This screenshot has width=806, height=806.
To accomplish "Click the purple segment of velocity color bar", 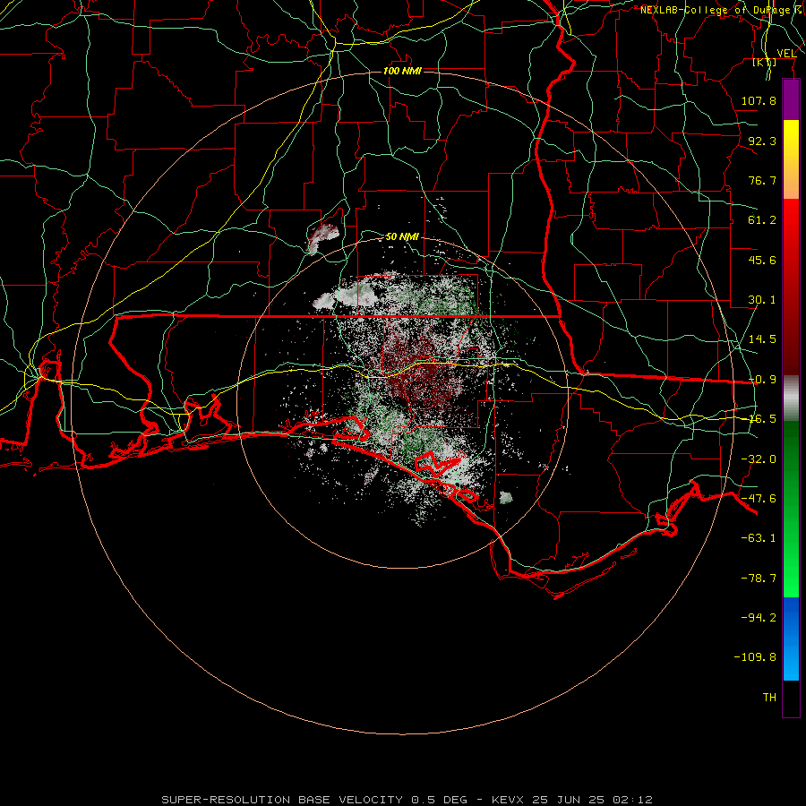I will pos(791,100).
